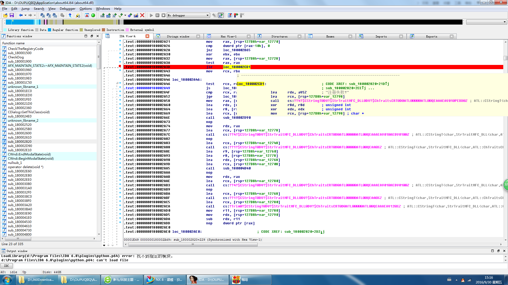This screenshot has width=508, height=285.
Task: Click the Convert to data icon
Action: tap(108, 15)
